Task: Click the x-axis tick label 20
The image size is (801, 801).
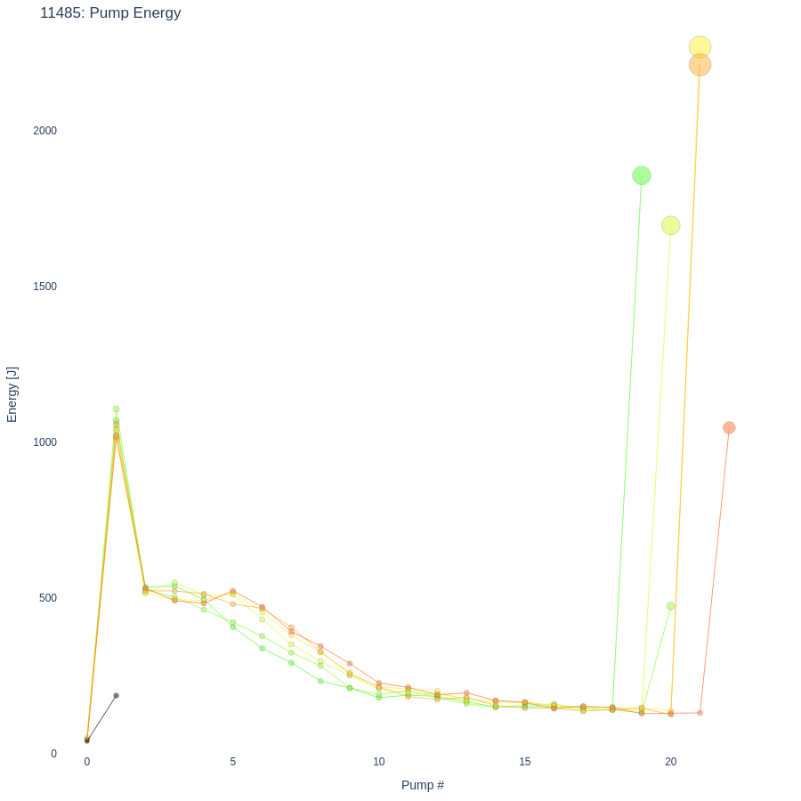Action: tap(671, 762)
